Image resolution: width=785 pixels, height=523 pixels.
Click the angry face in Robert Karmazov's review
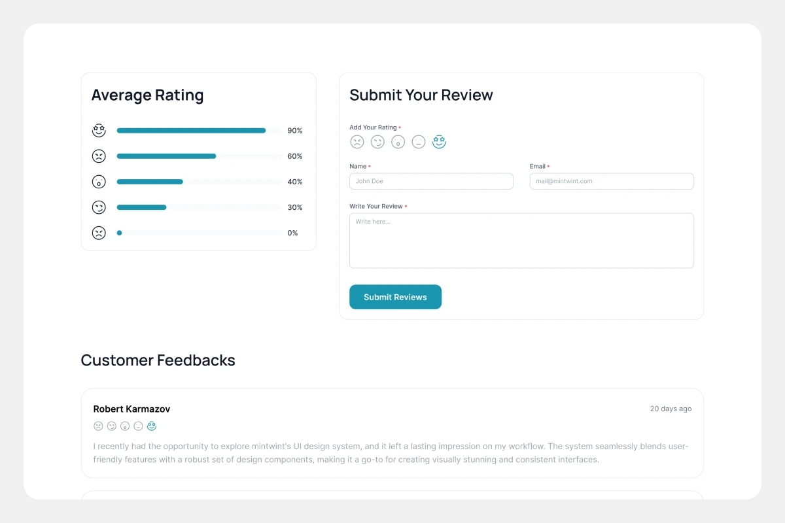(x=98, y=426)
